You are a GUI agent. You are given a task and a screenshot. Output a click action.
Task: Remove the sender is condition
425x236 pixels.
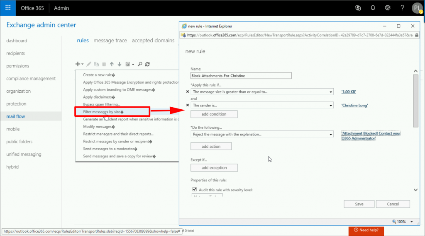(187, 106)
